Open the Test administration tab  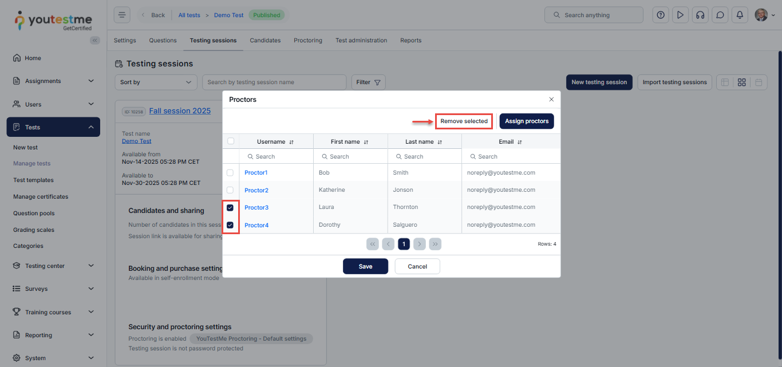(361, 41)
